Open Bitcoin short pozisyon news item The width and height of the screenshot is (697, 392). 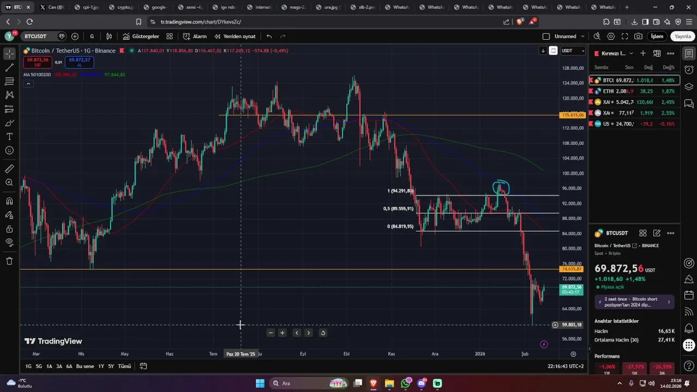pyautogui.click(x=634, y=302)
